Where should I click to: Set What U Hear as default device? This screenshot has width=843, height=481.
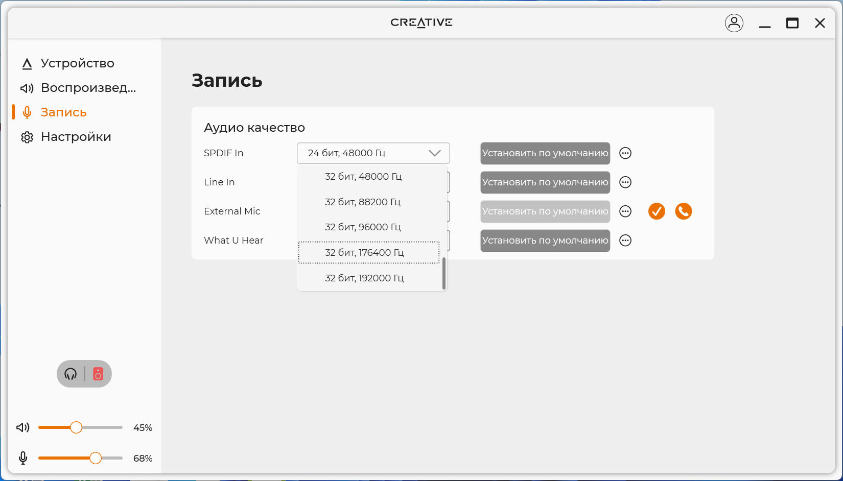[545, 240]
